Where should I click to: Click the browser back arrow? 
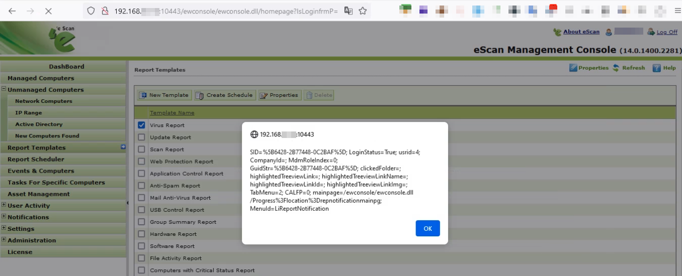click(x=12, y=11)
